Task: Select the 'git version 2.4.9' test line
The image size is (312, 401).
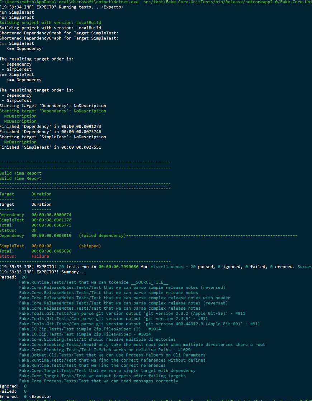Action: tap(113, 319)
